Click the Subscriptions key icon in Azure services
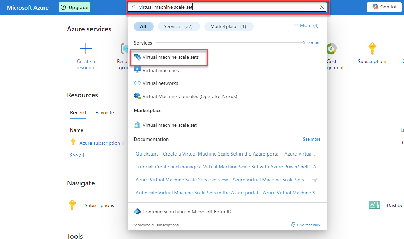Image resolution: width=404 pixels, height=239 pixels. point(372,49)
